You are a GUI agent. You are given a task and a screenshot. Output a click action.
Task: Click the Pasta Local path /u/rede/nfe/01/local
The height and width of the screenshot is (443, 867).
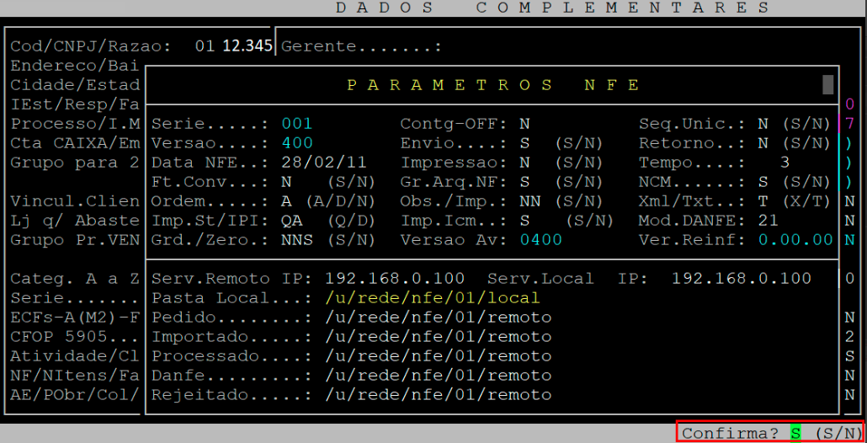click(433, 298)
